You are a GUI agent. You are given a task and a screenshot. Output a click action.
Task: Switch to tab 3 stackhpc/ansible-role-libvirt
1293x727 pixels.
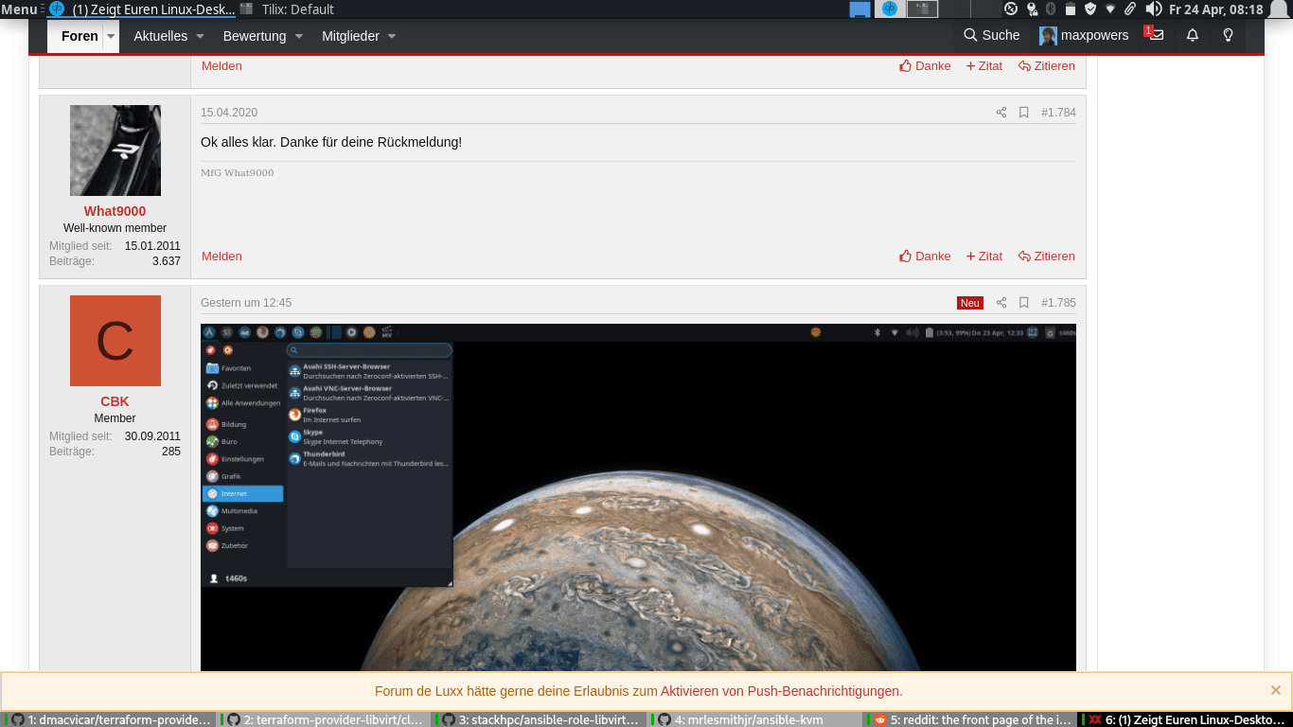coord(539,719)
